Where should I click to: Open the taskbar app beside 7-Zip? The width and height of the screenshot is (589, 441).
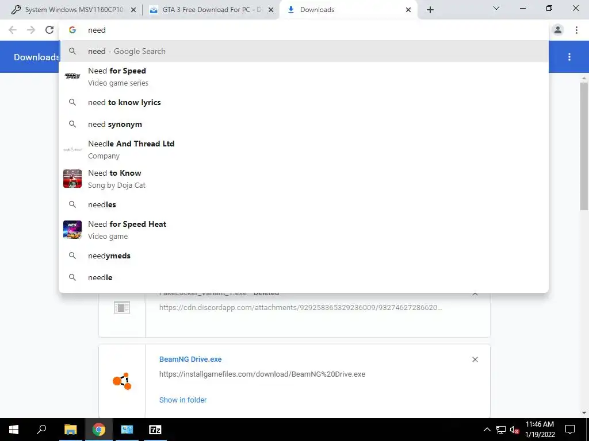click(127, 430)
